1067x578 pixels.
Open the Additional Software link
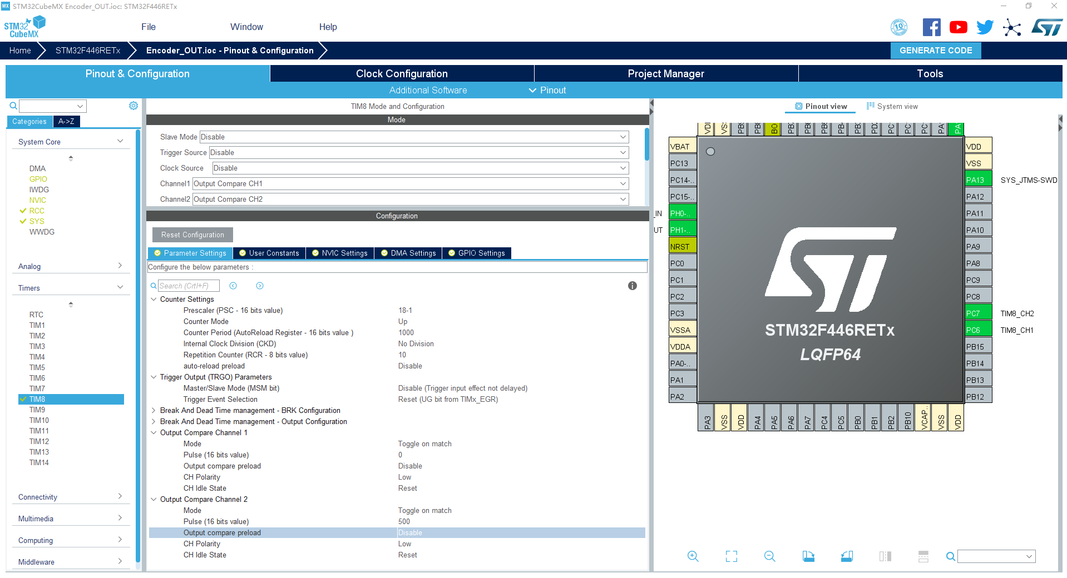coord(428,90)
